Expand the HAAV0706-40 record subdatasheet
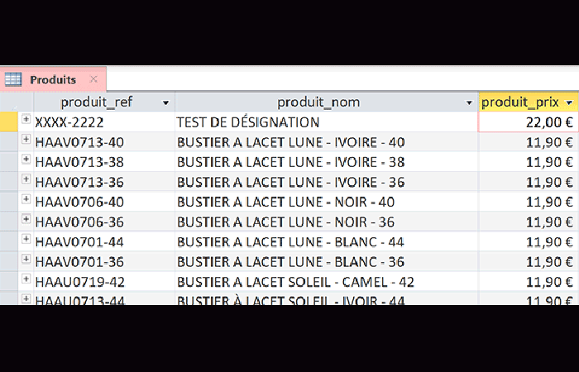The width and height of the screenshot is (579, 372). 26,200
